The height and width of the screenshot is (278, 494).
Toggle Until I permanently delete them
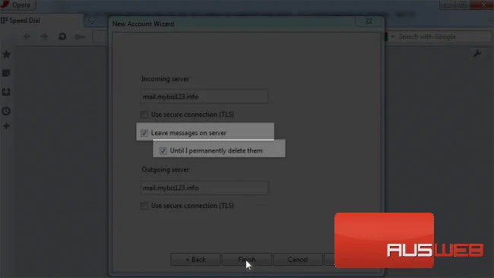[163, 151]
